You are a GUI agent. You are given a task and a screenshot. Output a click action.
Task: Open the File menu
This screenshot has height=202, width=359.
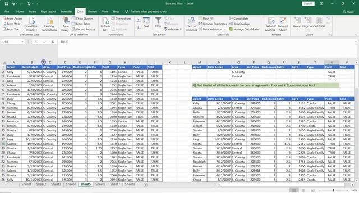(x=7, y=11)
